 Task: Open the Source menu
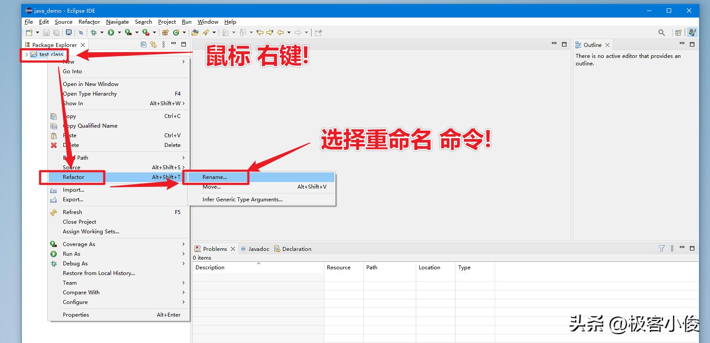click(64, 22)
